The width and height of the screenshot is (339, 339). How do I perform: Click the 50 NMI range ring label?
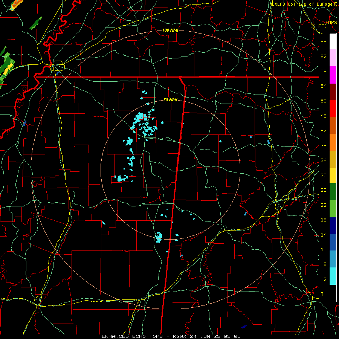click(x=170, y=100)
